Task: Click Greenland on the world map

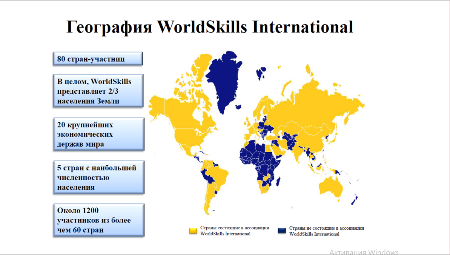Action: pyautogui.click(x=224, y=80)
